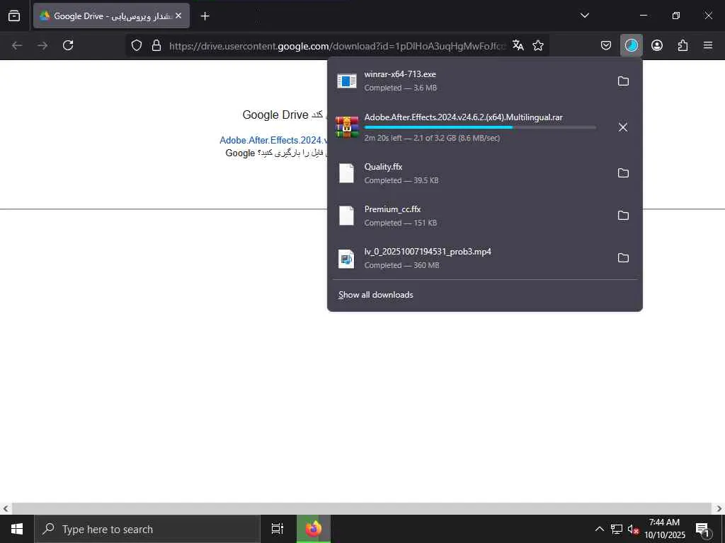Toggle the downloads panel button
725x543 pixels.
pyautogui.click(x=631, y=45)
